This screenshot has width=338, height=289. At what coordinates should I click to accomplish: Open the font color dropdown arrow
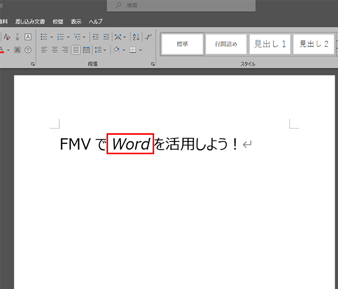8,50
